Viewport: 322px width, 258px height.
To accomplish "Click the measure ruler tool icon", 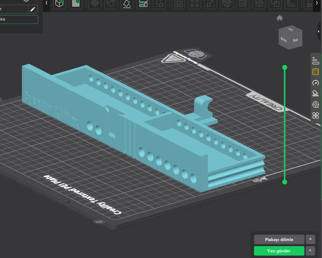I will [x=291, y=3].
